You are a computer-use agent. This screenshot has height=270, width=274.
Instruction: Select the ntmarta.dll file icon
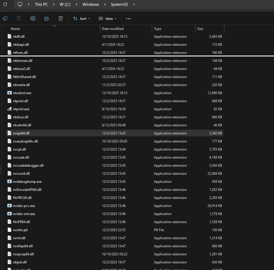10,85
